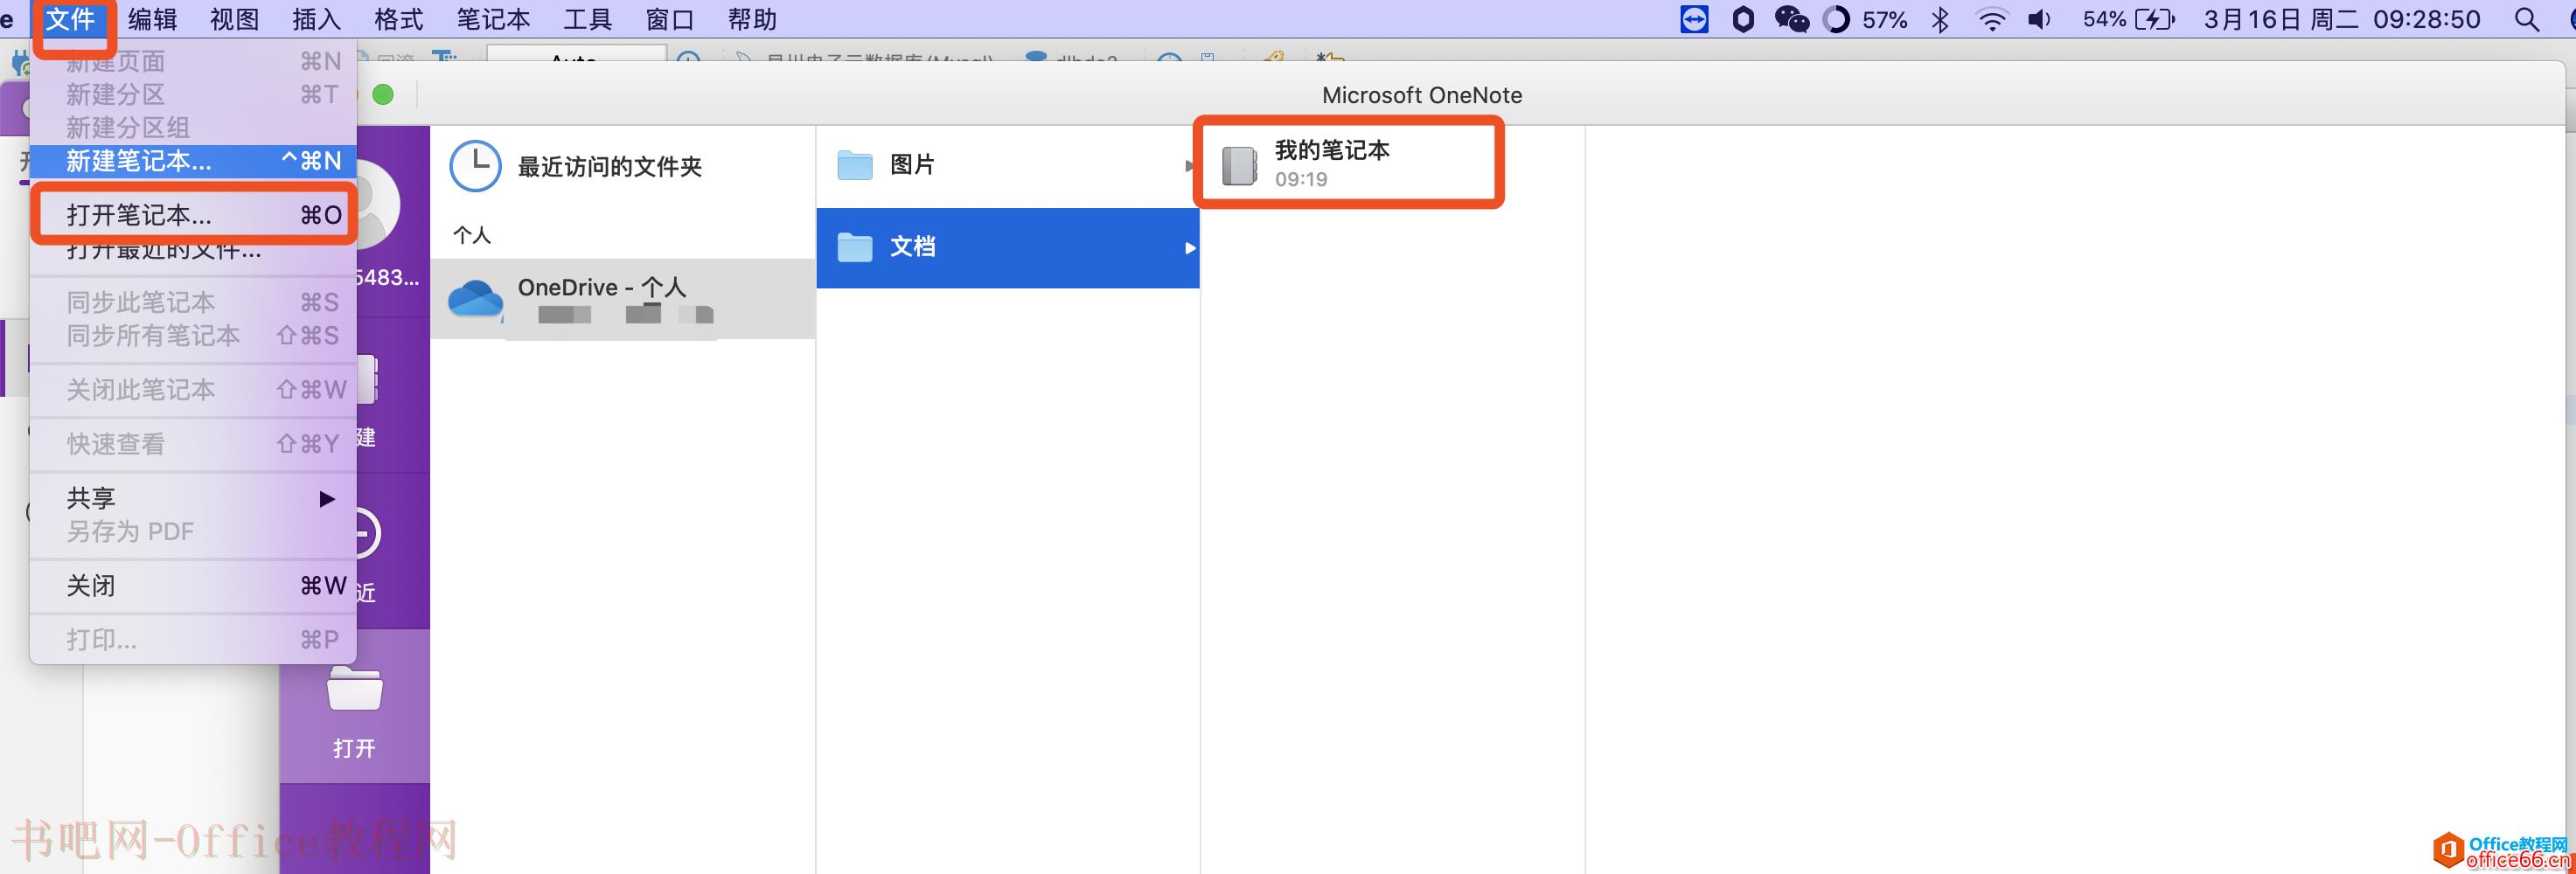Click the Microsoft OneNote window title

coord(1422,95)
